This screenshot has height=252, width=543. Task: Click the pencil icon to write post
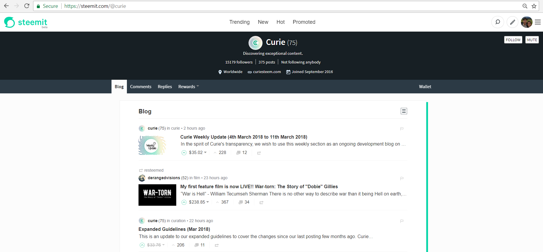[x=513, y=22]
